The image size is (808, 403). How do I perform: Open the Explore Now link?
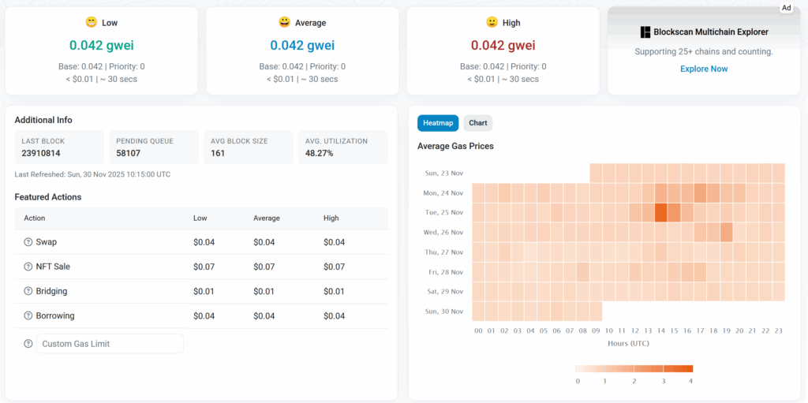tap(704, 69)
